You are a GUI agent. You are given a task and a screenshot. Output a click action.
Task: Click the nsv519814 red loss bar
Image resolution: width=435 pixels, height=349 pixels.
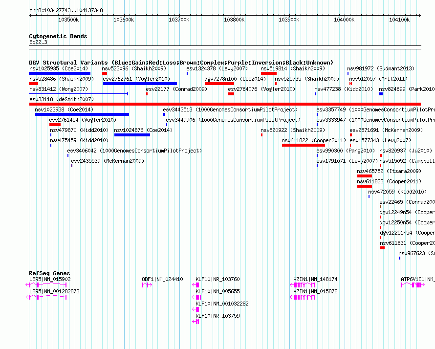[269, 73]
